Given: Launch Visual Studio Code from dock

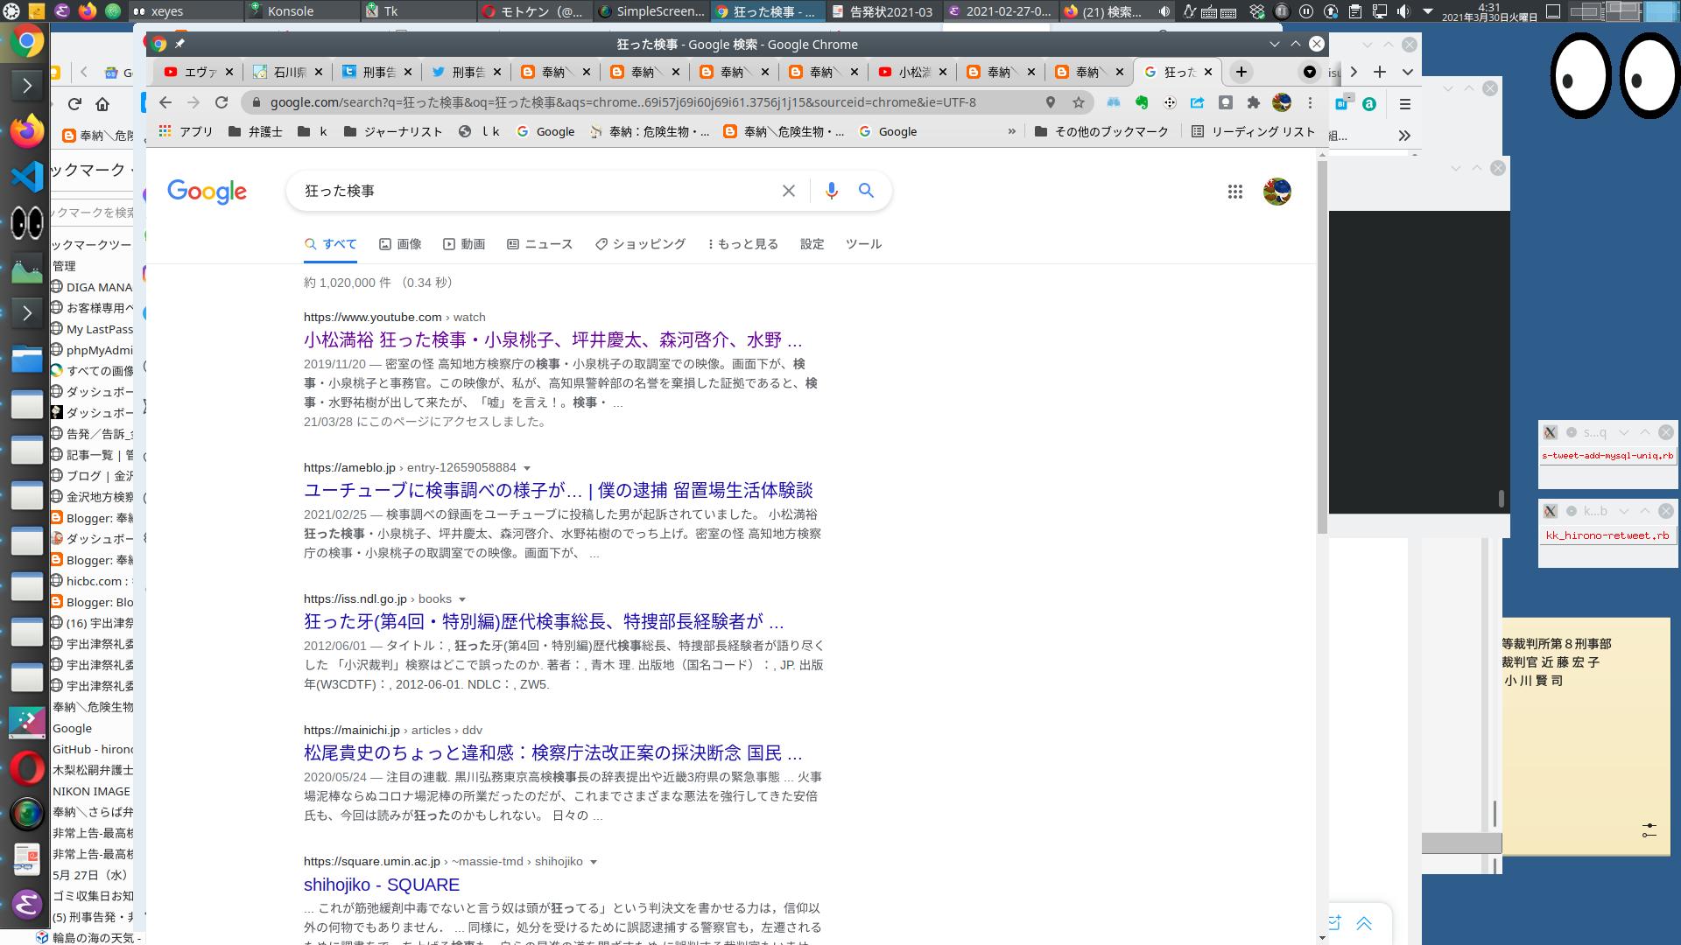Looking at the screenshot, I should [x=26, y=177].
